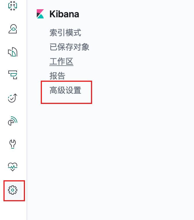The image size is (194, 220).
Task: Open the Infrastructure metrics app icon
Action: pos(13,29)
